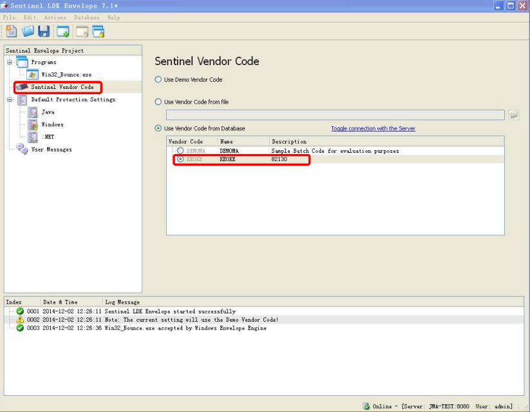
Task: Click the New Project toolbar icon
Action: (x=12, y=31)
